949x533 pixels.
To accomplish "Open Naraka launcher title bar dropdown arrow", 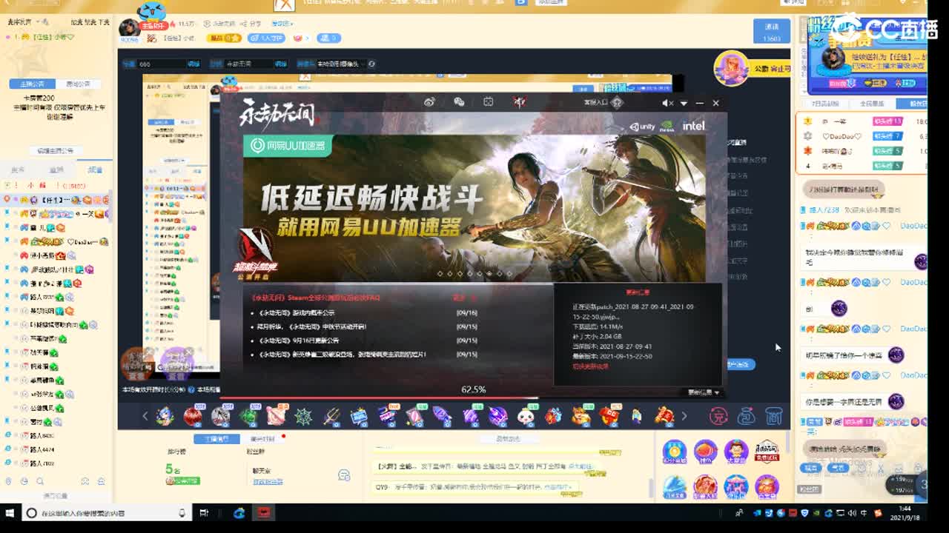I will point(684,103).
